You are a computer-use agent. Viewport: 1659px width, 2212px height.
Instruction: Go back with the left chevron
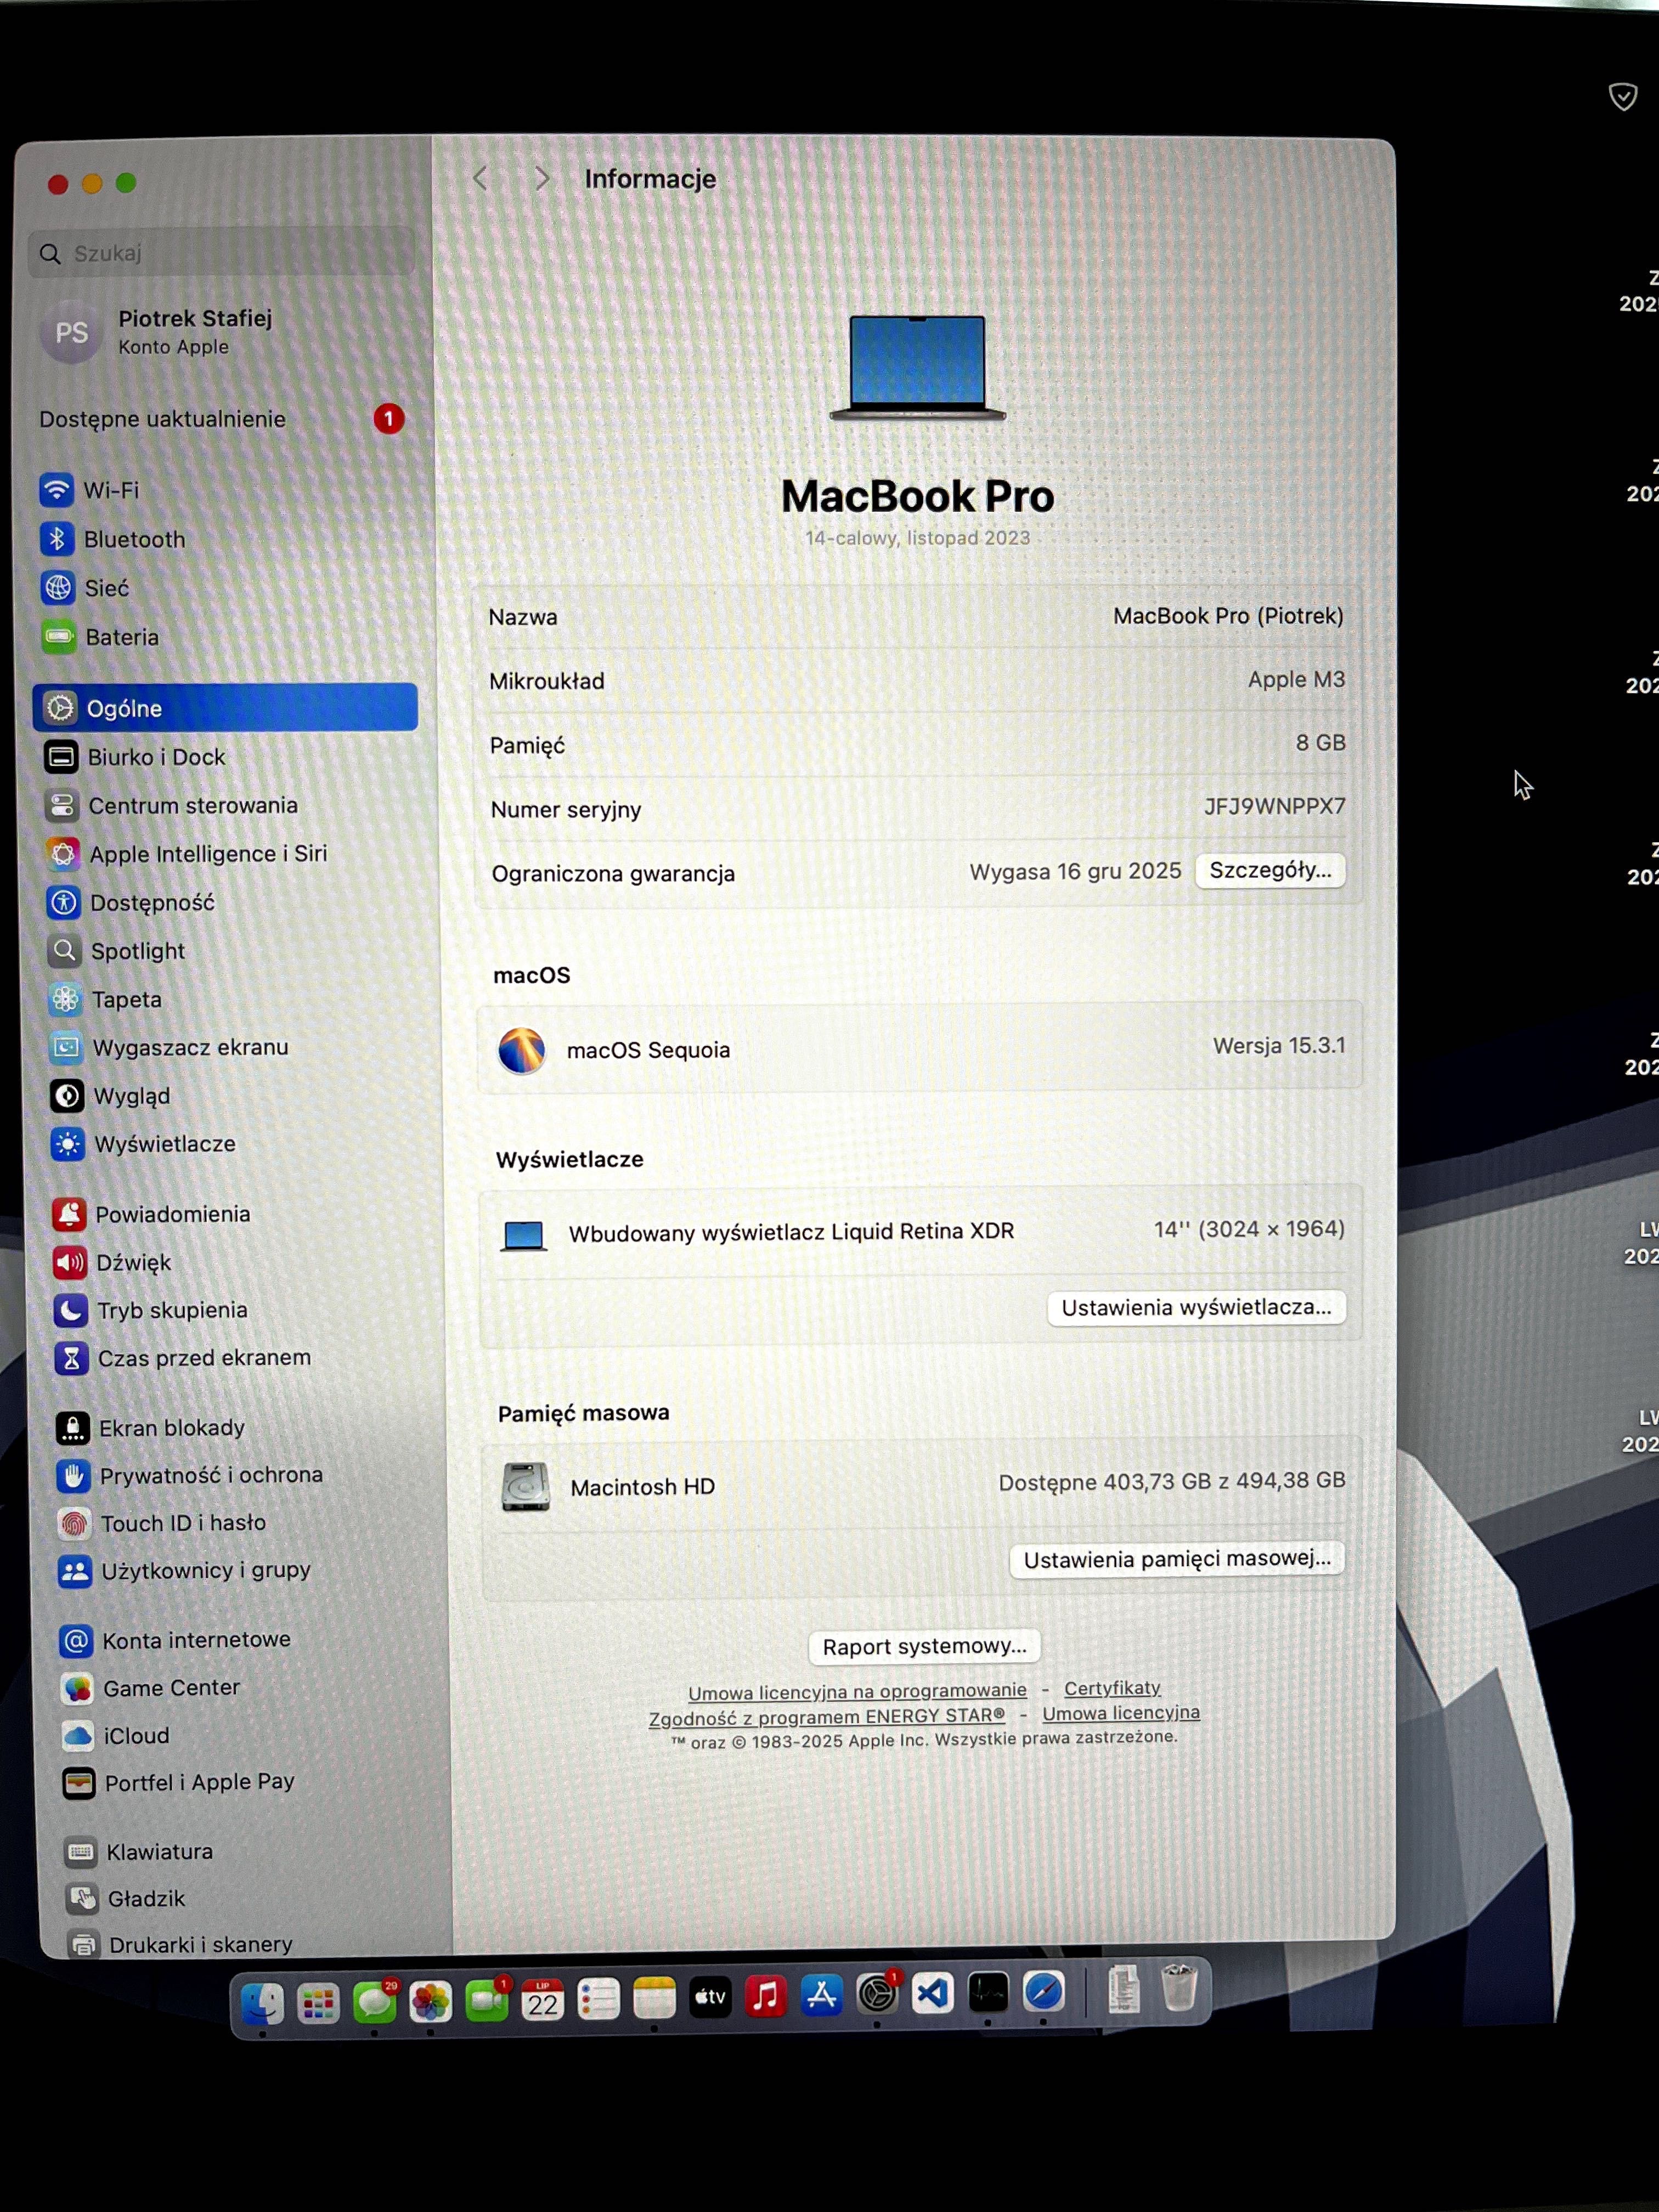click(x=480, y=179)
